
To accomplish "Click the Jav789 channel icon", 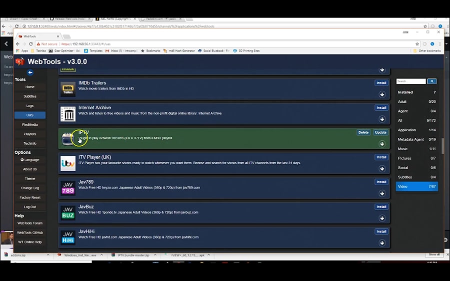I will (x=68, y=188).
